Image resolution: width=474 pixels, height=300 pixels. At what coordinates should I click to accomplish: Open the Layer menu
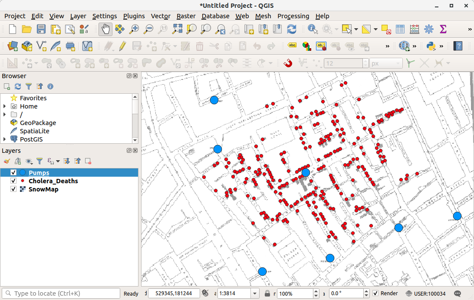coord(78,16)
